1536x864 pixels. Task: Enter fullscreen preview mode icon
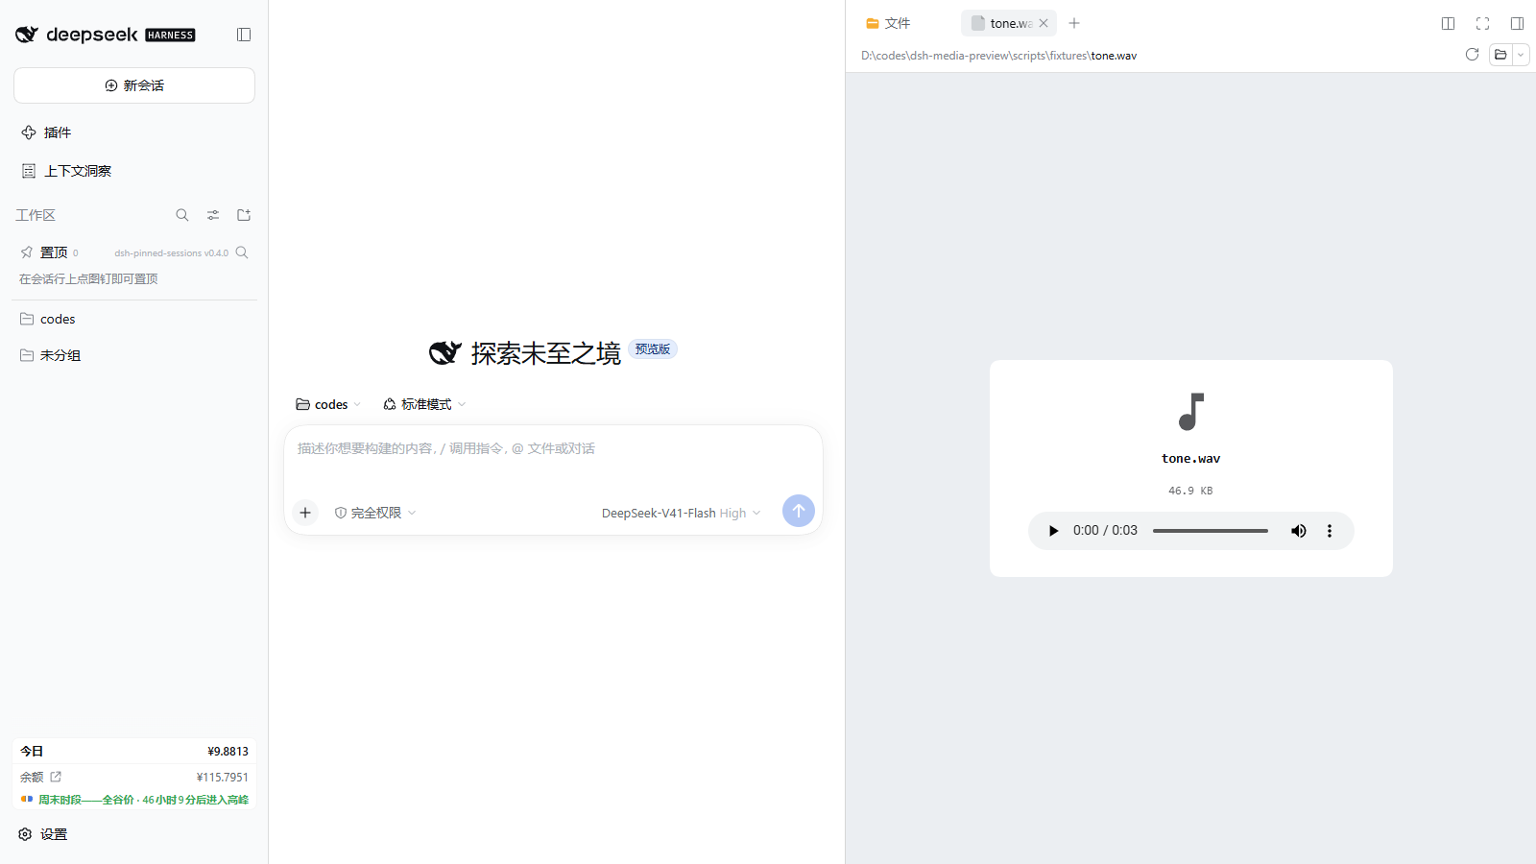pyautogui.click(x=1483, y=23)
